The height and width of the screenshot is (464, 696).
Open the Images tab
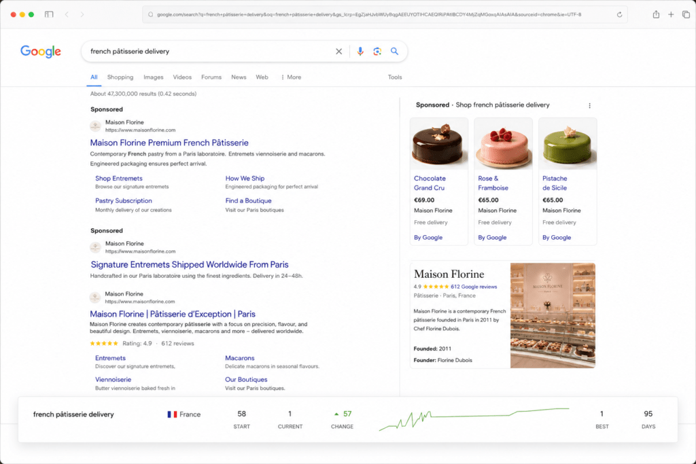point(154,77)
